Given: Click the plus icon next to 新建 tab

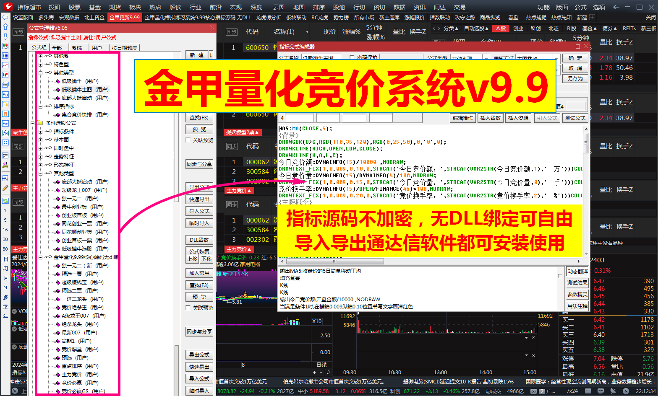Looking at the screenshot, I should [x=592, y=17].
